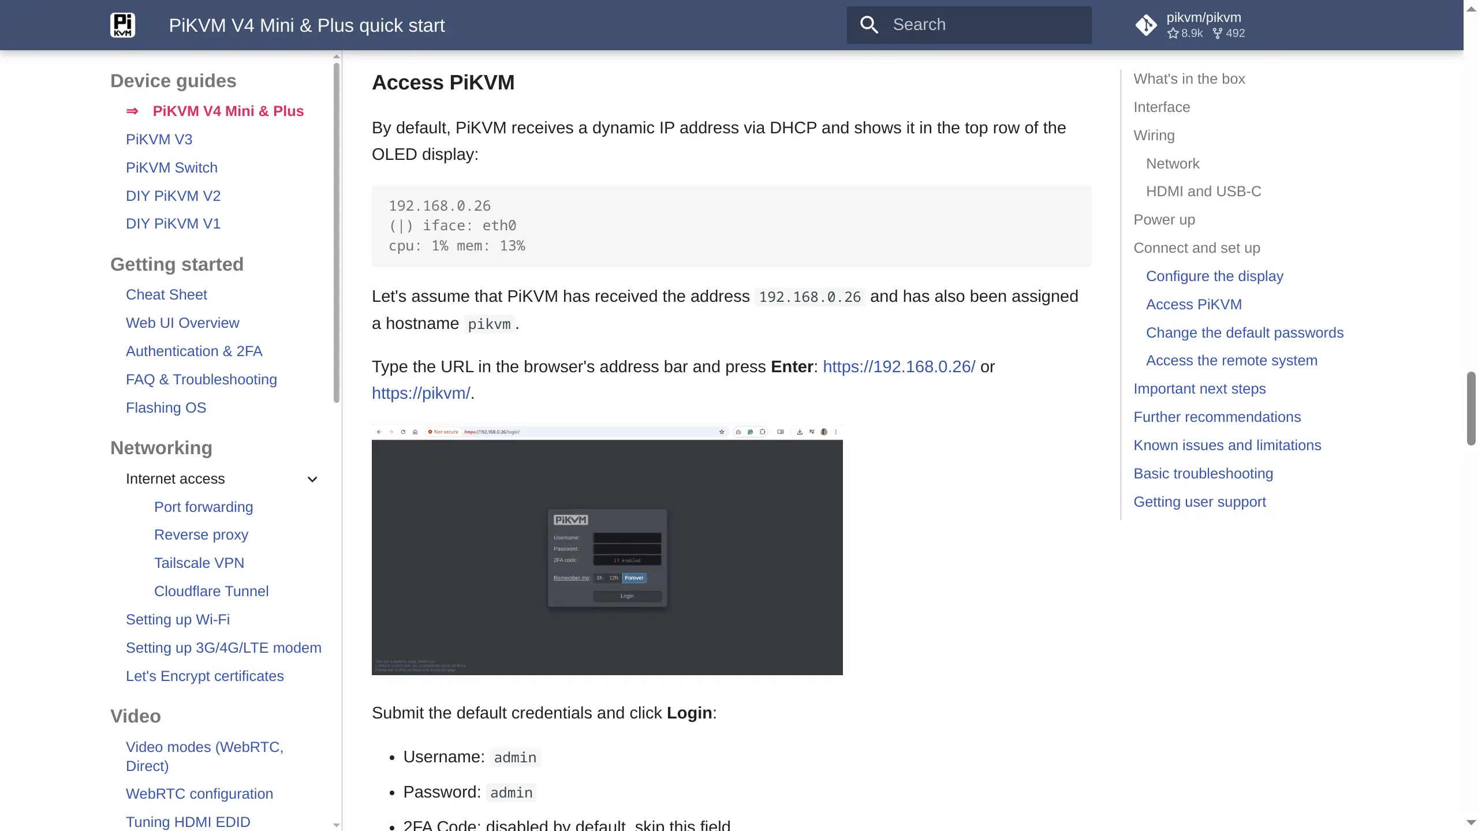This screenshot has height=831, width=1478.
Task: Open the Port forwarding page
Action: click(203, 507)
